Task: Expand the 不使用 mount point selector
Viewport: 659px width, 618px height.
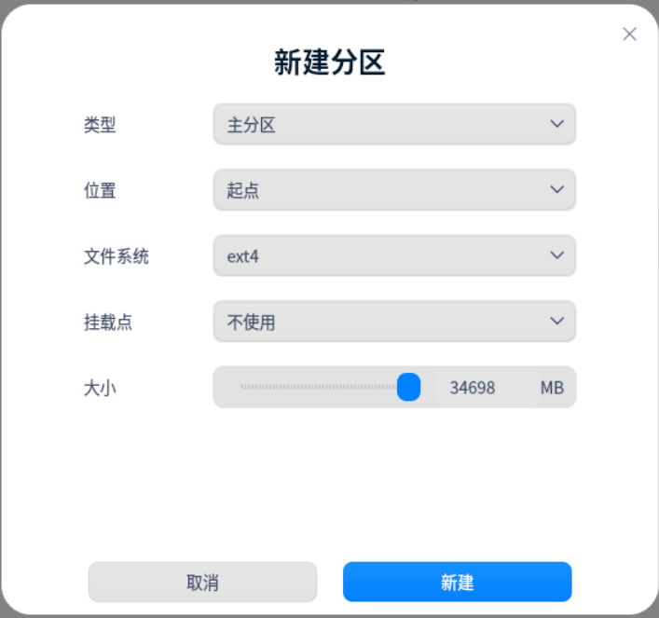Action: [x=382, y=322]
